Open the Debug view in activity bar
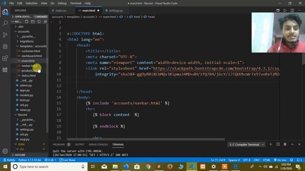This screenshot has width=305, height=171. [5, 47]
